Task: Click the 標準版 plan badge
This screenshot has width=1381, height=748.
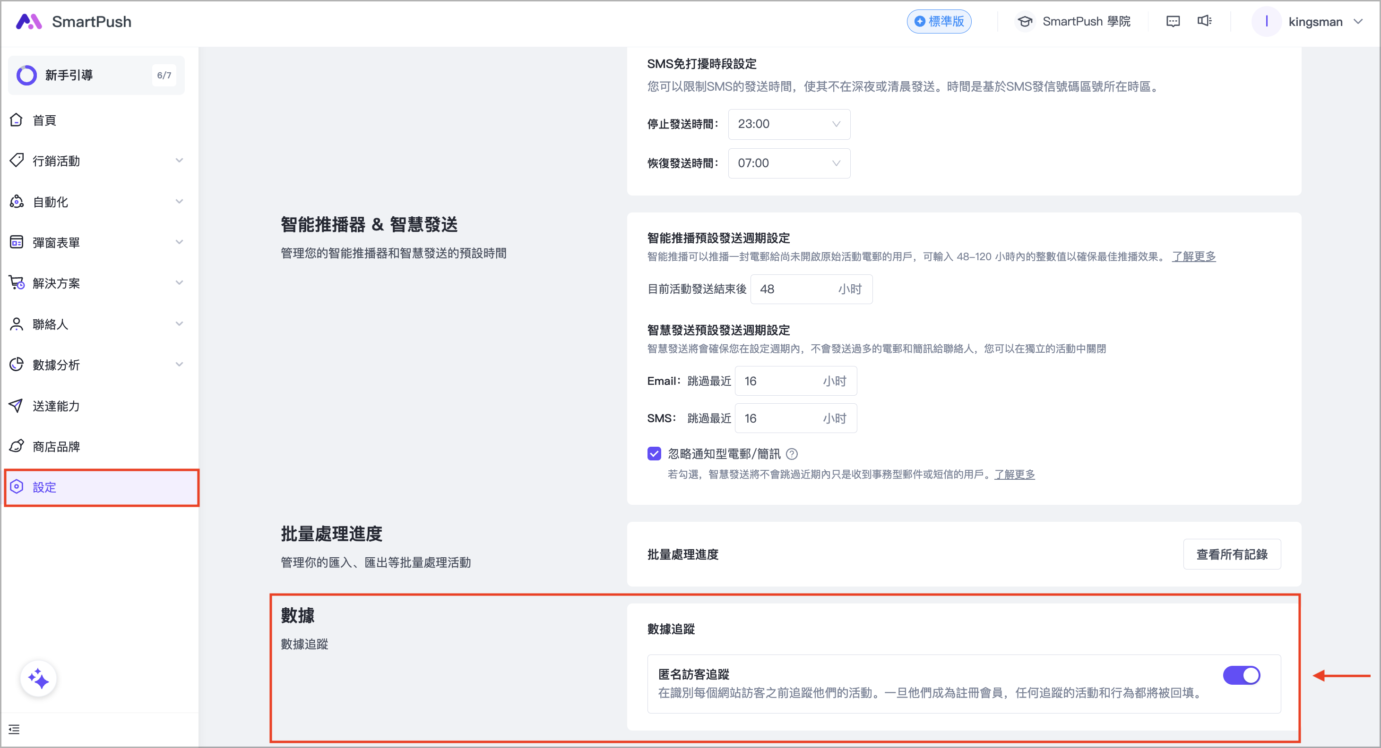Action: 939,21
